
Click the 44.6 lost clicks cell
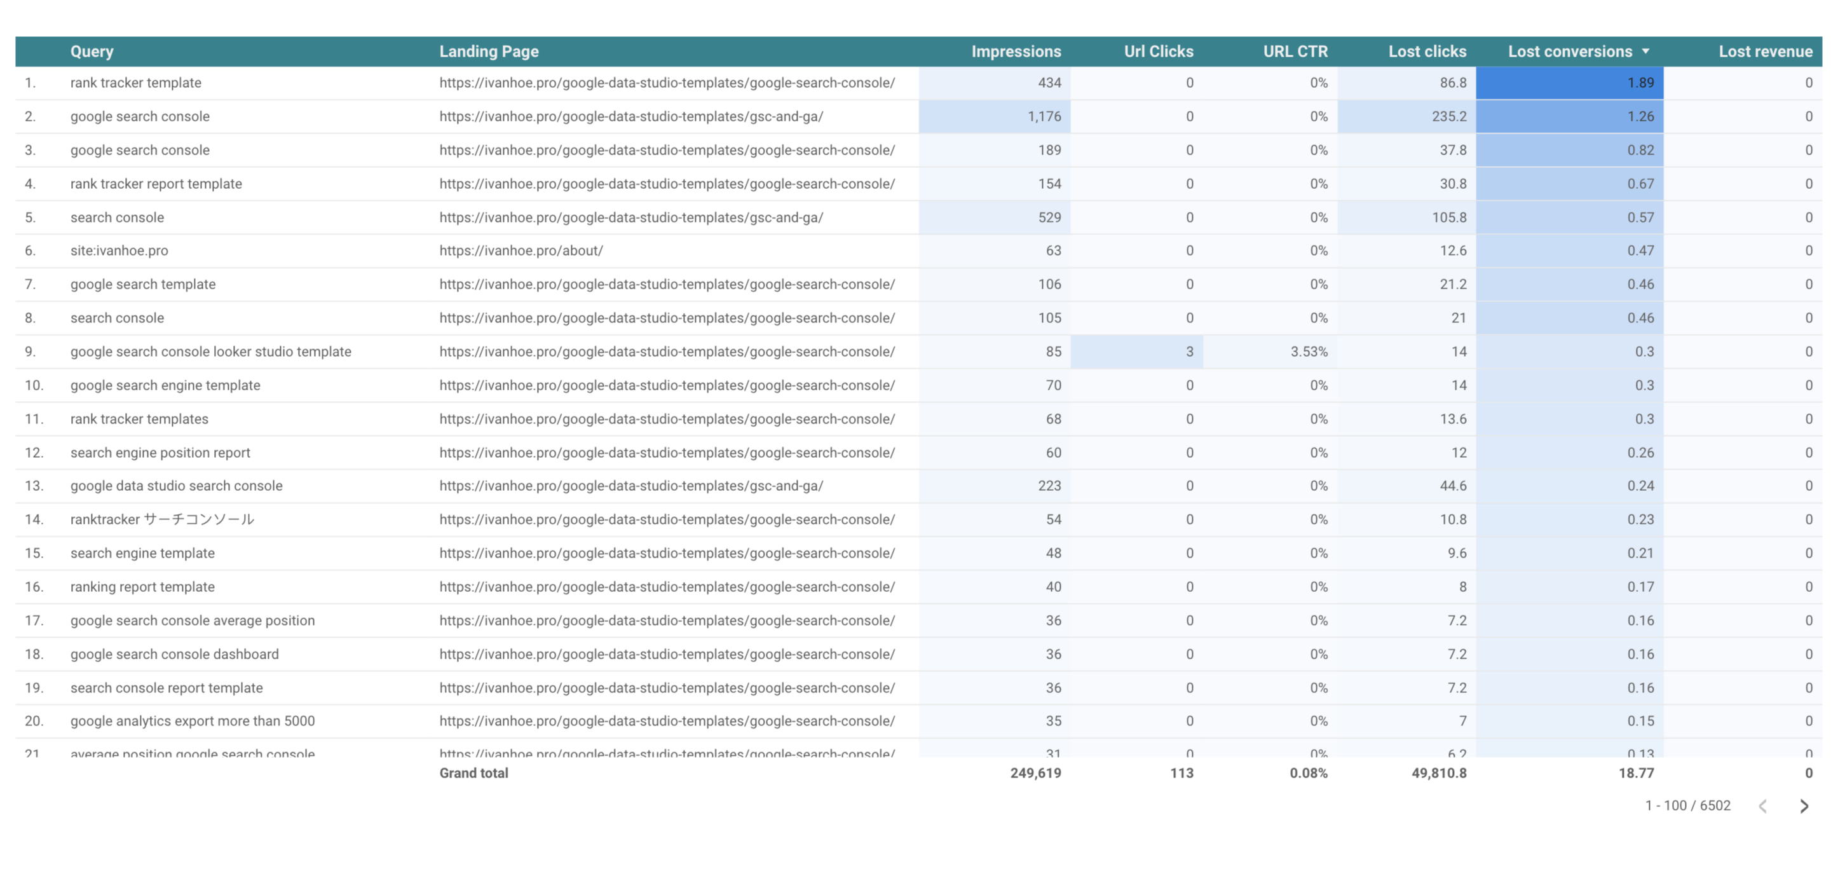click(1406, 486)
